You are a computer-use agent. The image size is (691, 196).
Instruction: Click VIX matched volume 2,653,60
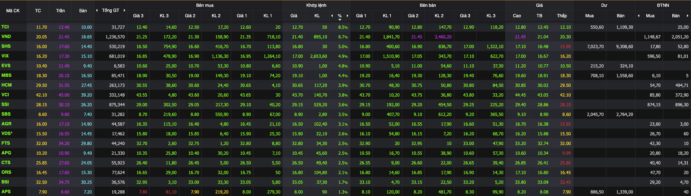click(x=319, y=56)
